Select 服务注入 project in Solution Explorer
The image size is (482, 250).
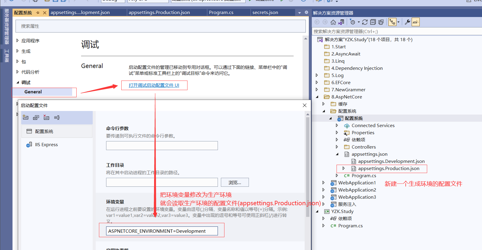point(347,204)
